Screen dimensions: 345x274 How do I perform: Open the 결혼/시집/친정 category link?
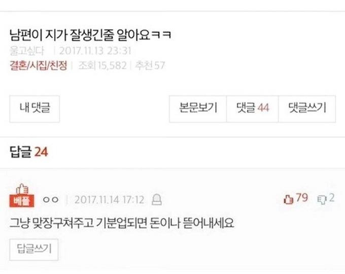click(38, 66)
